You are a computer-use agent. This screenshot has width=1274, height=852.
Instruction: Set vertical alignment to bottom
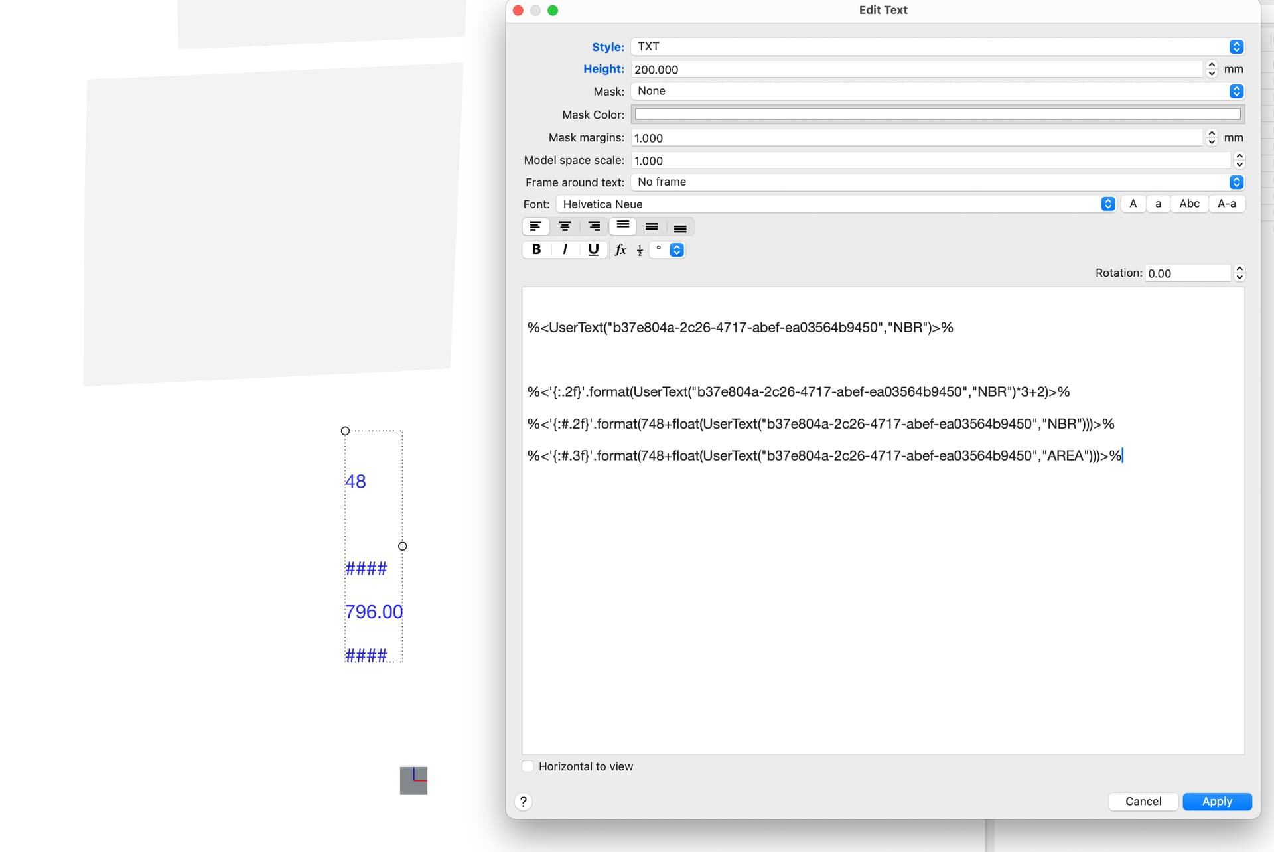680,226
